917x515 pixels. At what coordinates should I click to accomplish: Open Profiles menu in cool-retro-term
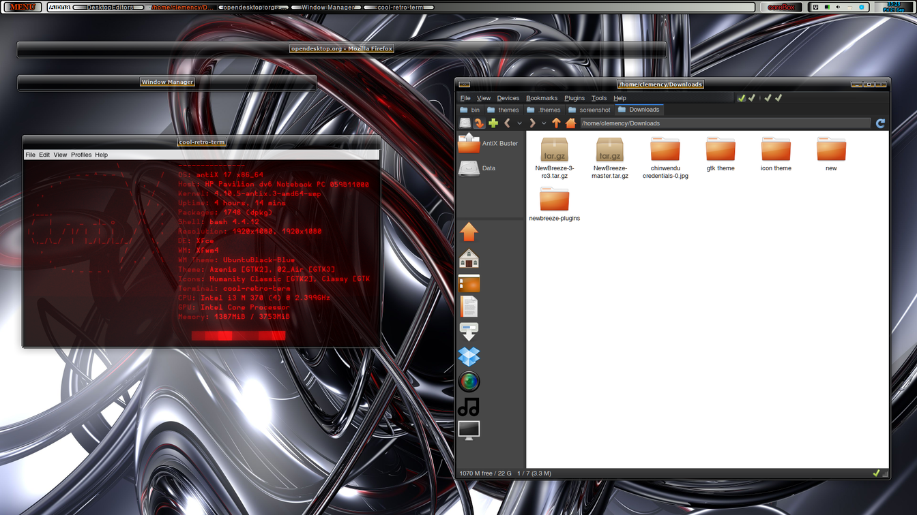[81, 155]
